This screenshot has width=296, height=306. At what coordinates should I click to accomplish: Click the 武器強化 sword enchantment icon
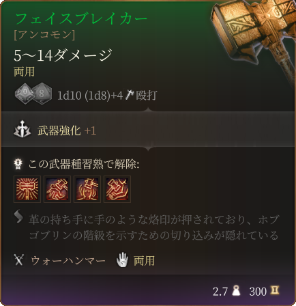pos(23,129)
